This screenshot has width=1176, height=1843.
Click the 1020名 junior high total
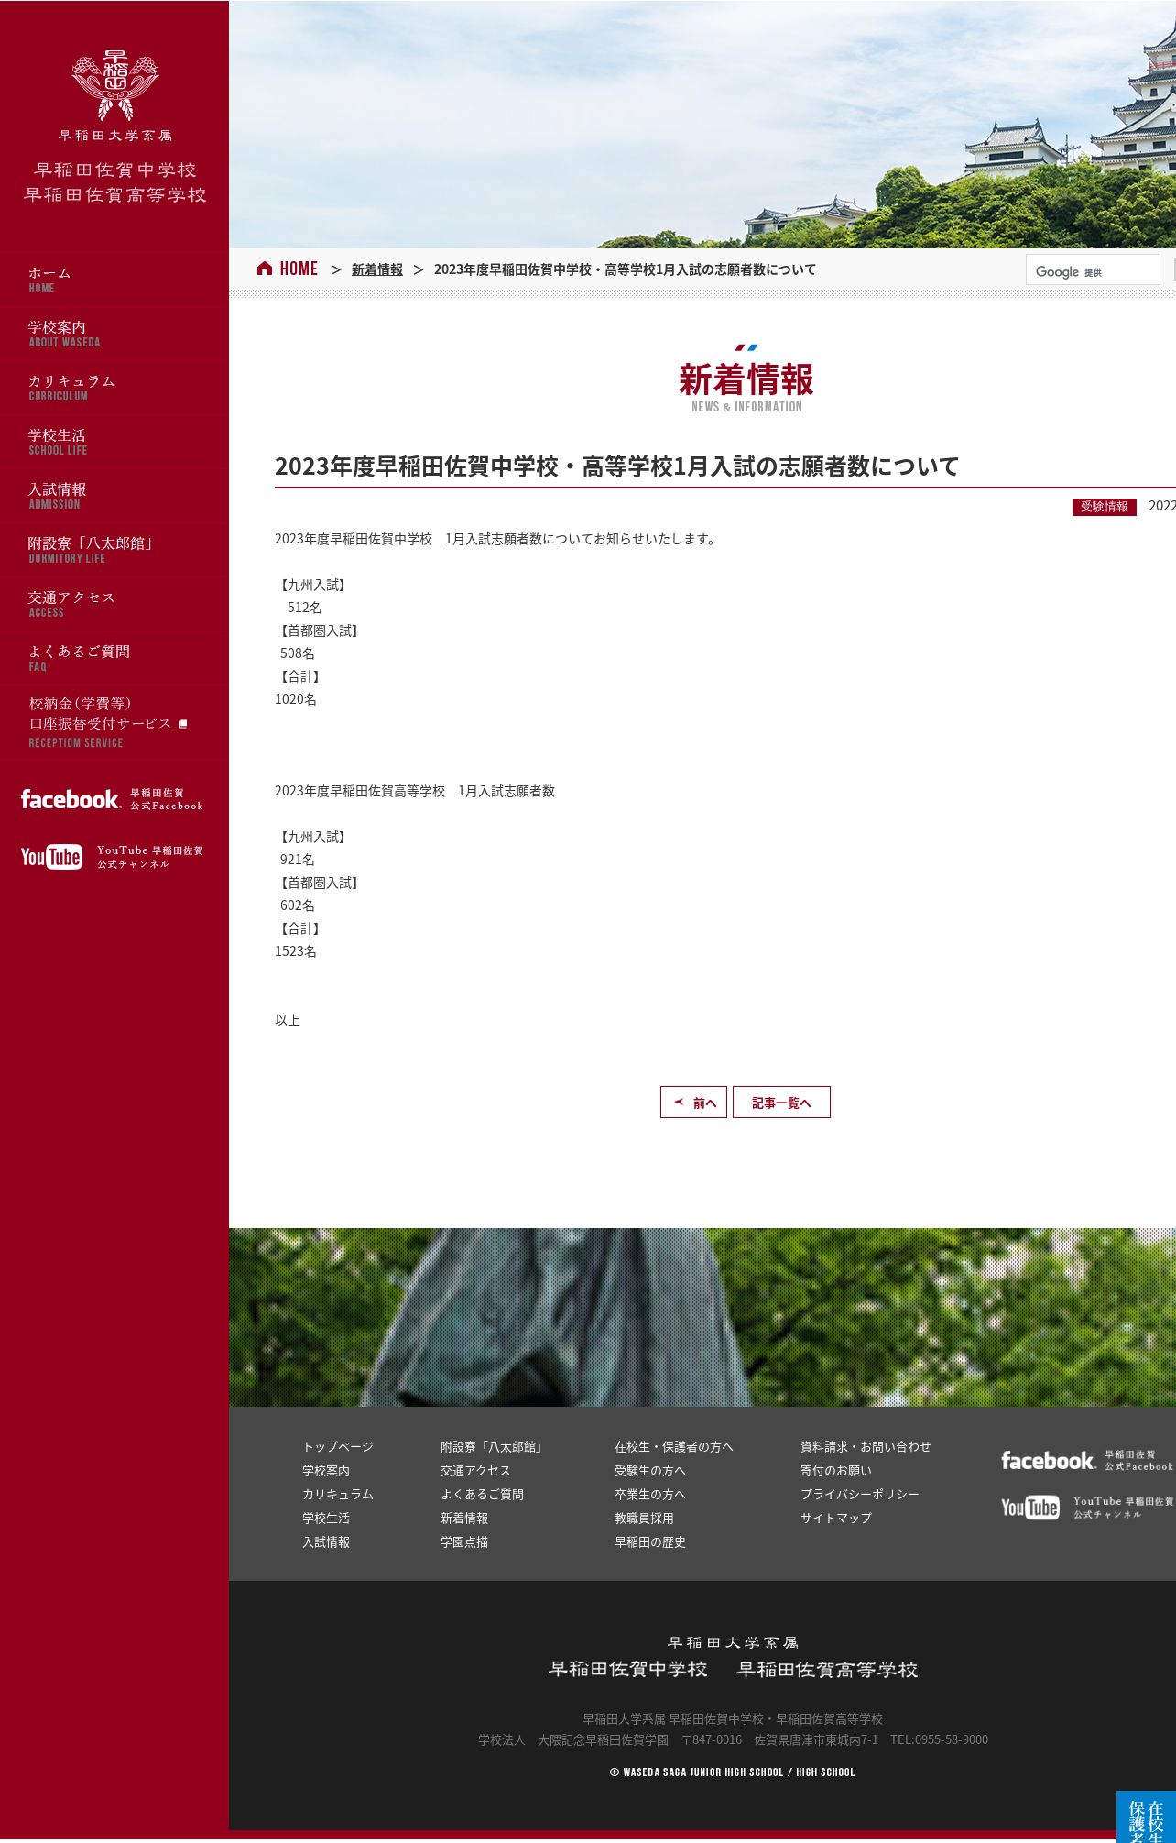point(296,699)
